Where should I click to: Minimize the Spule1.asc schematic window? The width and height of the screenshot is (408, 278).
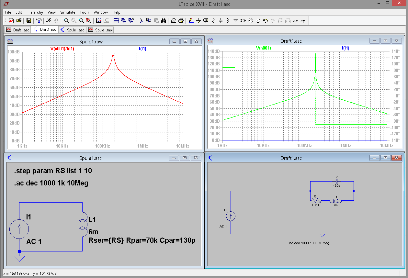[x=174, y=158]
